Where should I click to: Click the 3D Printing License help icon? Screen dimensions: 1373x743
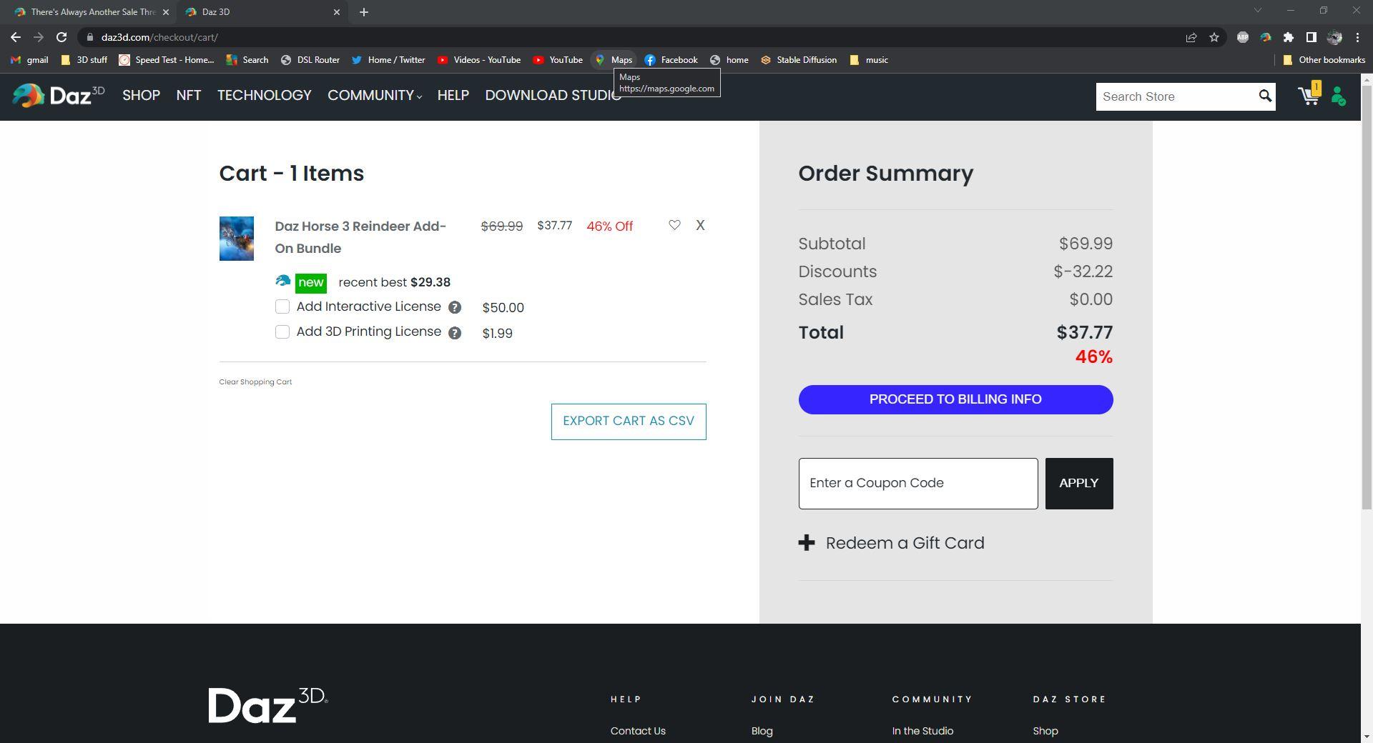click(455, 333)
